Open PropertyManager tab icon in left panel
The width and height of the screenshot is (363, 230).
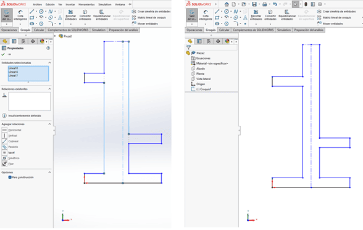pyautogui.click(x=14, y=41)
